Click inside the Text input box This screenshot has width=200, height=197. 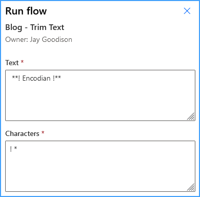pos(100,95)
